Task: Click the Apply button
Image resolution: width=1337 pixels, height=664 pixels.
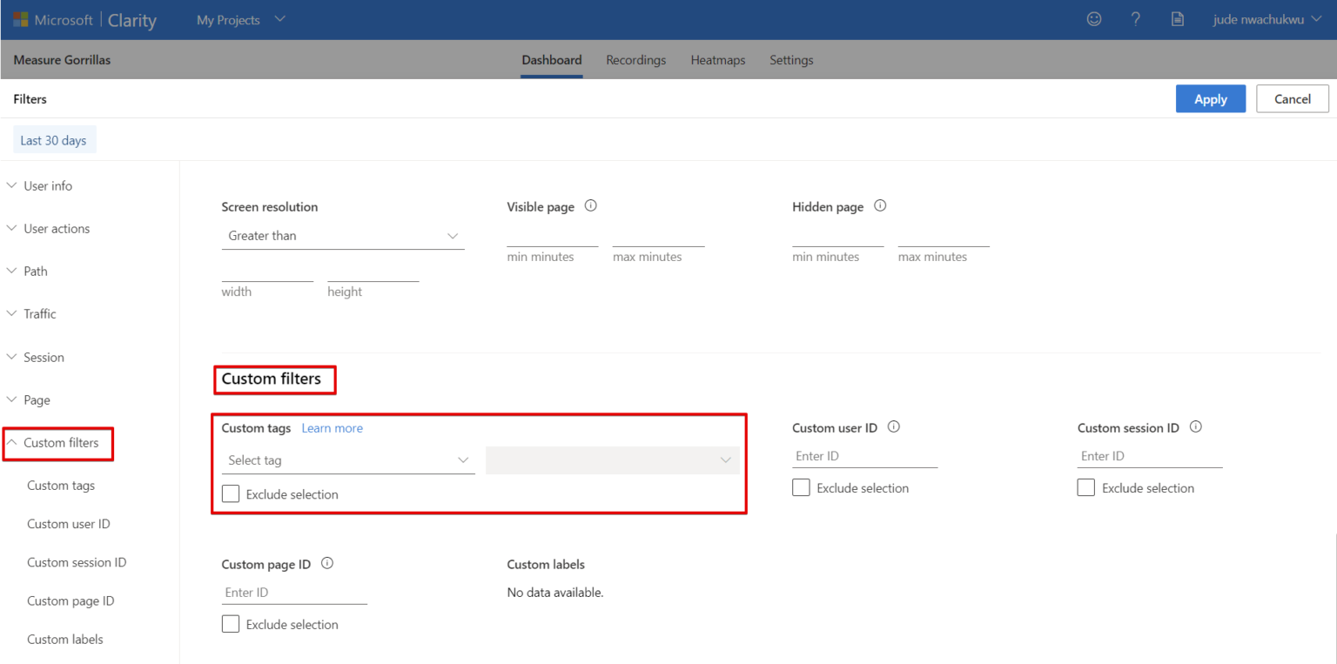Action: (1210, 98)
